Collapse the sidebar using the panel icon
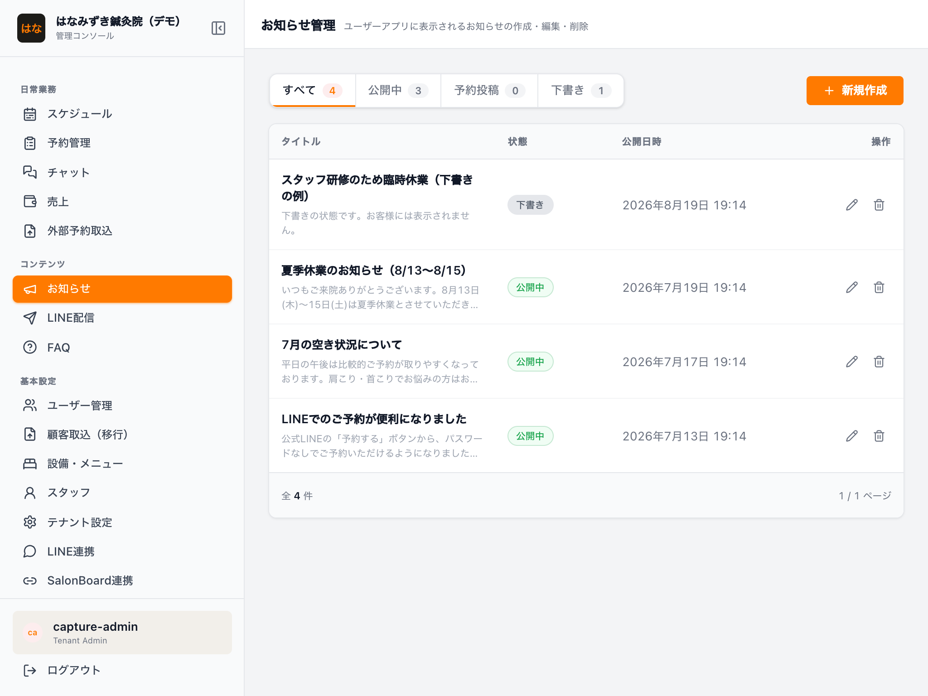Viewport: 928px width, 696px height. point(218,28)
